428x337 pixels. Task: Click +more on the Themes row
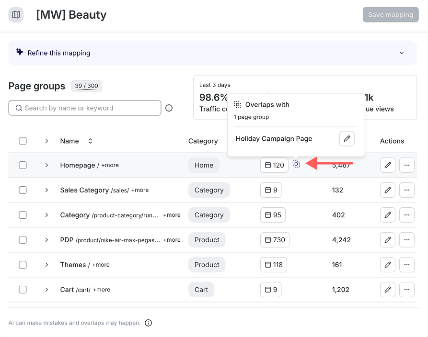pos(101,264)
